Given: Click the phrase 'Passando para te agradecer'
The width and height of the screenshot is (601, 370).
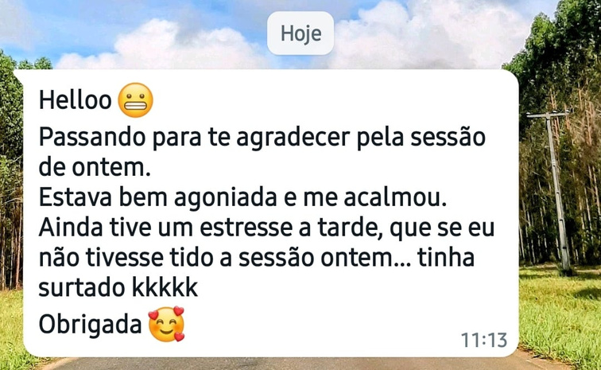Looking at the screenshot, I should click(195, 138).
